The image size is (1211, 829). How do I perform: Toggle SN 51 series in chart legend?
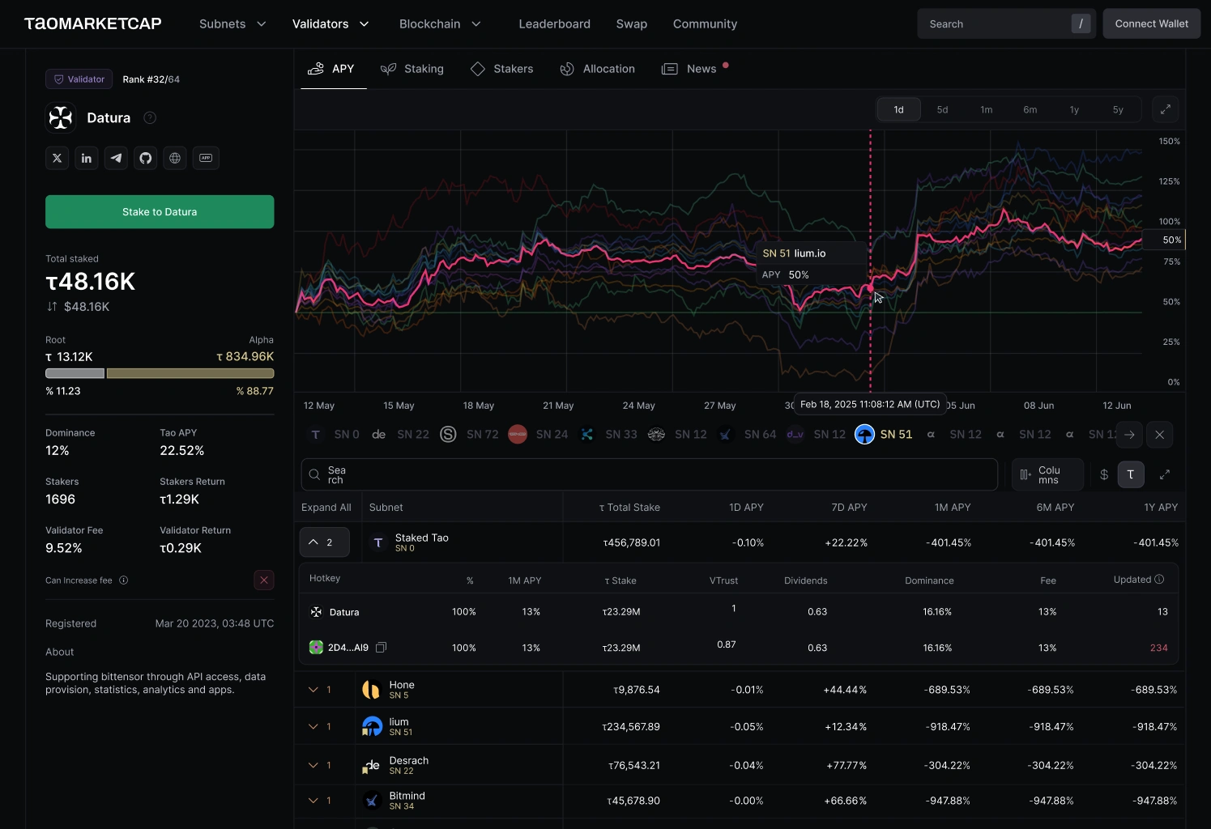click(885, 435)
